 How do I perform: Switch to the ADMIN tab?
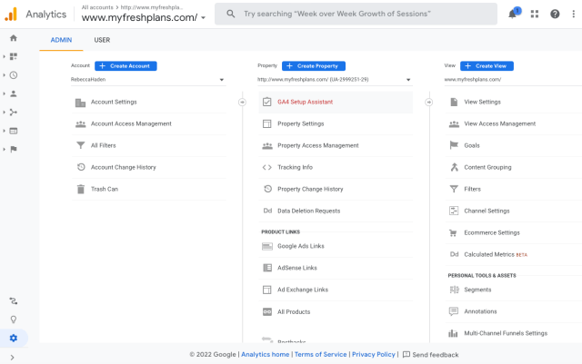click(61, 40)
